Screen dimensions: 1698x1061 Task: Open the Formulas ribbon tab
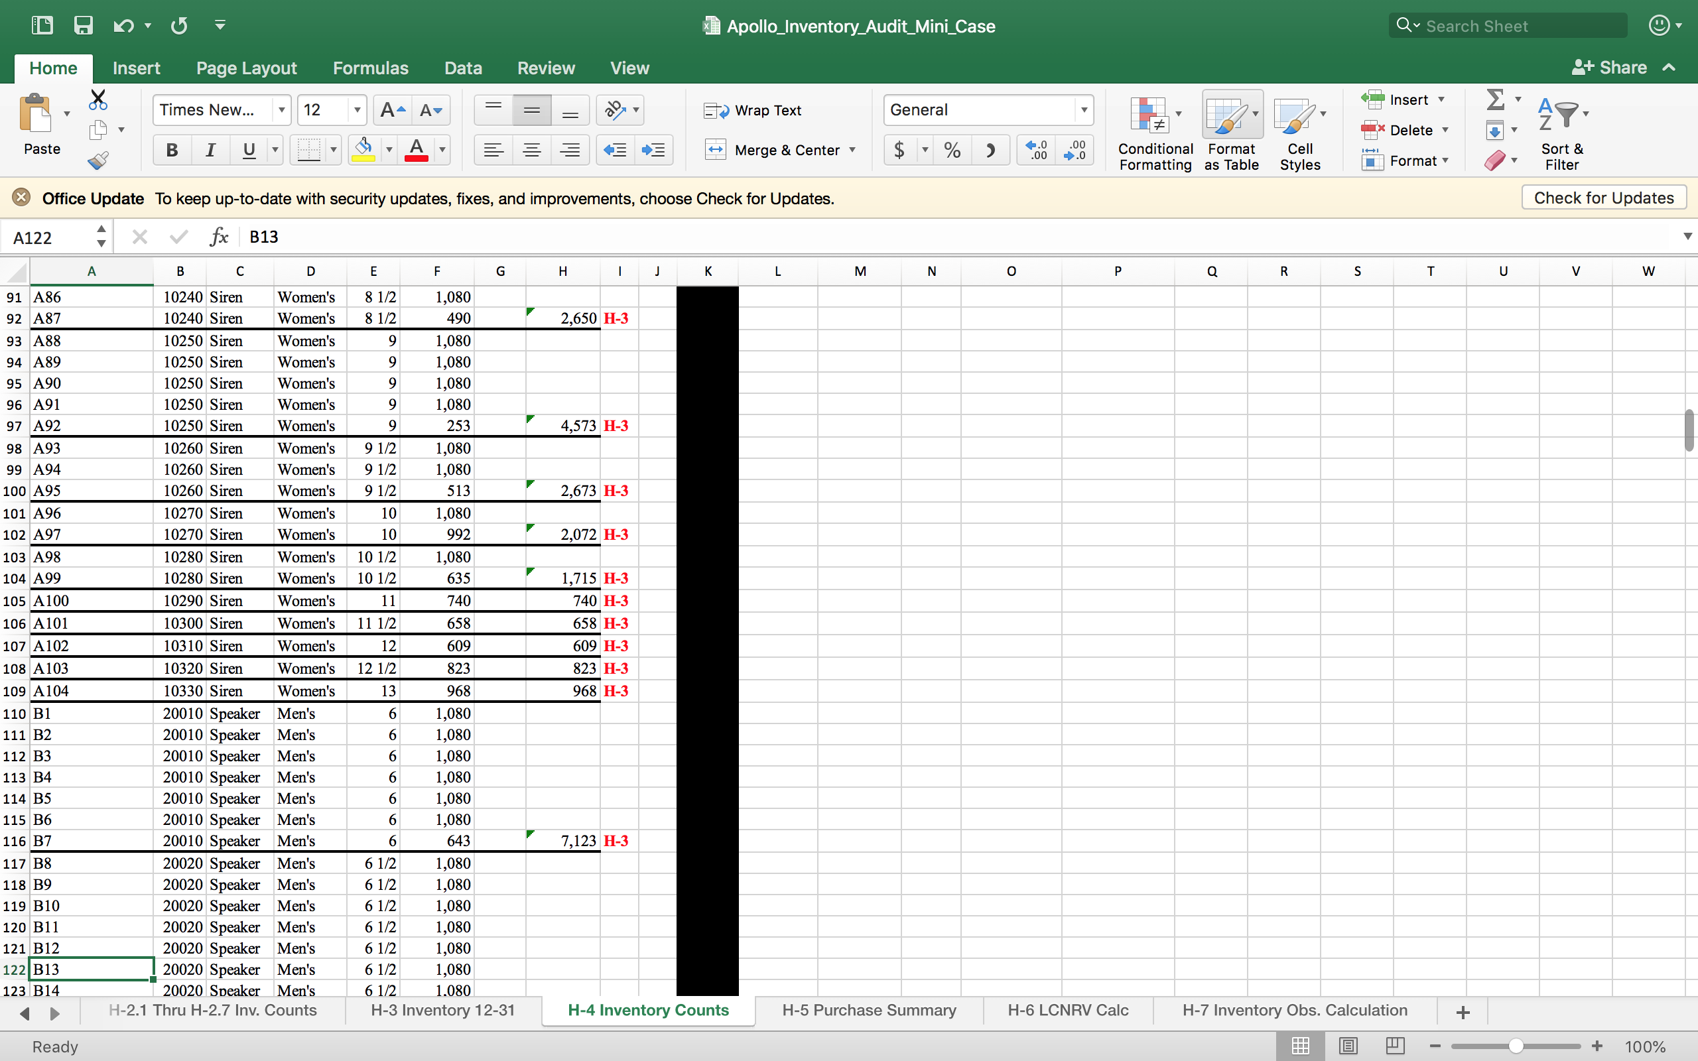[x=371, y=68]
